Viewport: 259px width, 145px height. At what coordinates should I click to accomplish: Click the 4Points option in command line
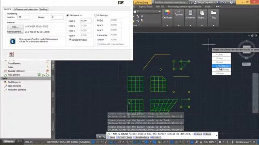155,137
